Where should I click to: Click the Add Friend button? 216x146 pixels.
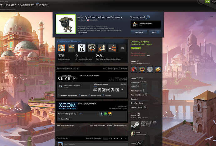(139, 32)
